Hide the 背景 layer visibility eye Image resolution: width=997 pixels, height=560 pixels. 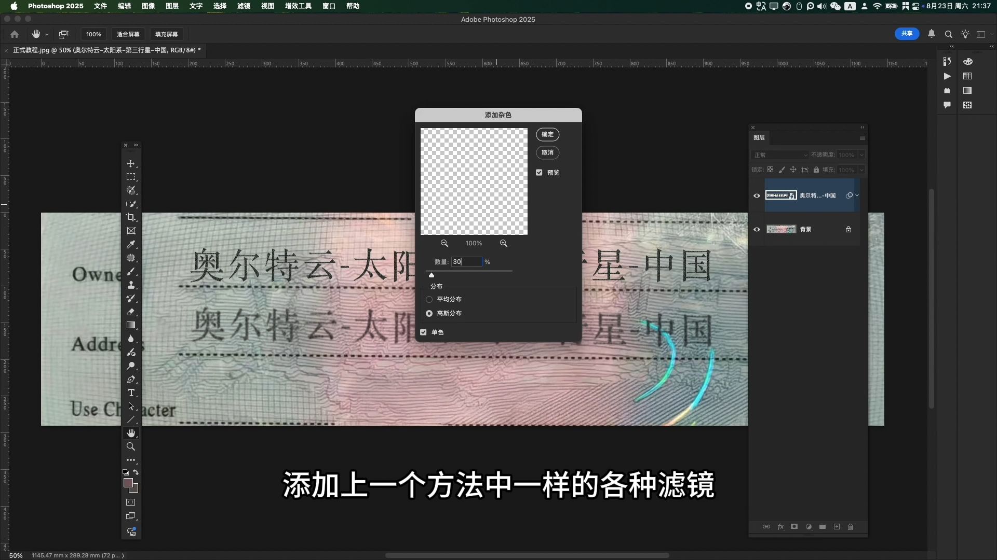click(757, 229)
